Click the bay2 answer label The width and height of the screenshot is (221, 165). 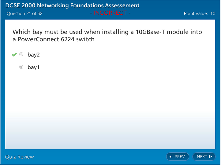tap(34, 55)
